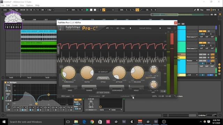Viewport: 223px width, 125px height.
Task: Open Chrome from the taskbar
Action: tap(92, 122)
